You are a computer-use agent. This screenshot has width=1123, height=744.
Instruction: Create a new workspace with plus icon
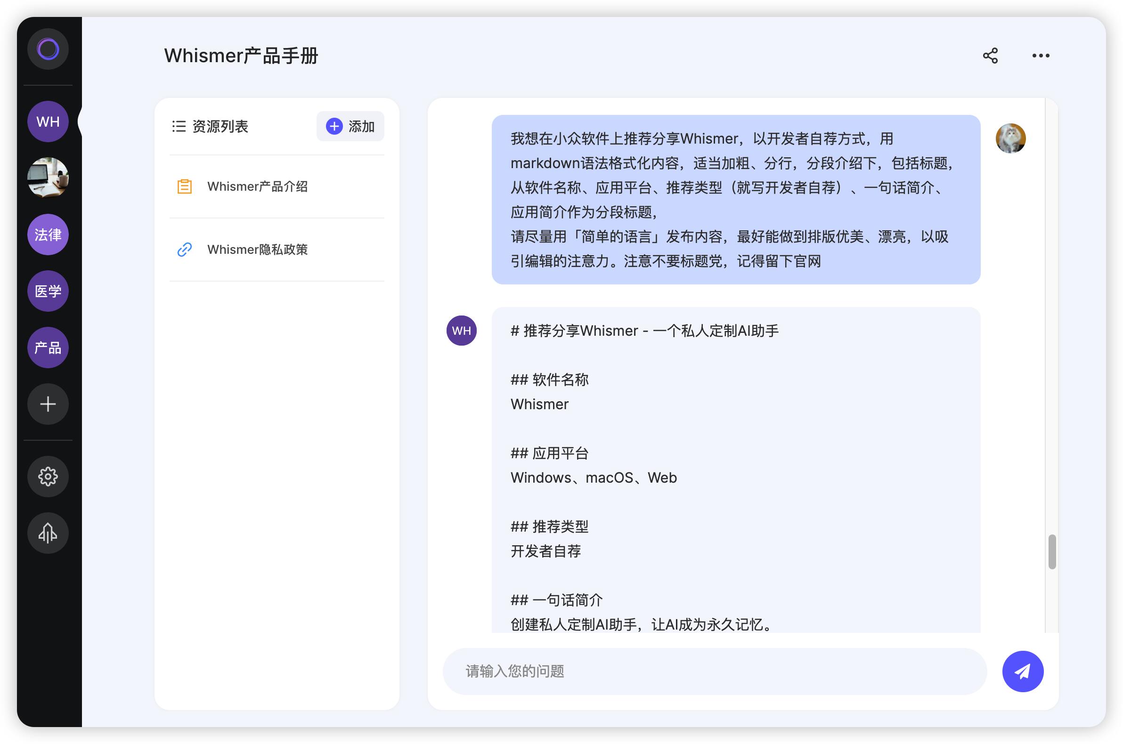click(48, 404)
